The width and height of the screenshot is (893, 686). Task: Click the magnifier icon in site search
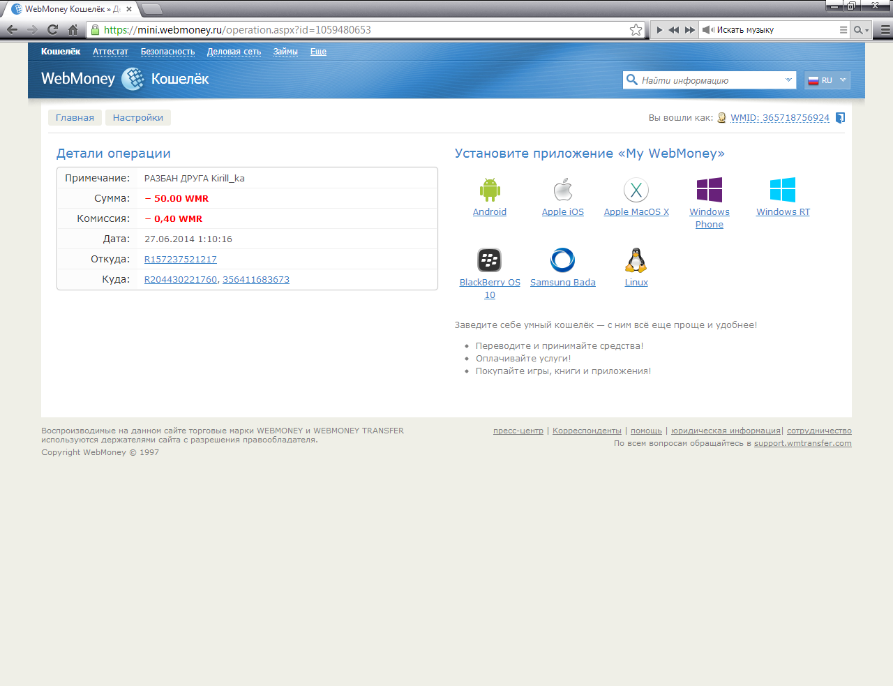(632, 80)
